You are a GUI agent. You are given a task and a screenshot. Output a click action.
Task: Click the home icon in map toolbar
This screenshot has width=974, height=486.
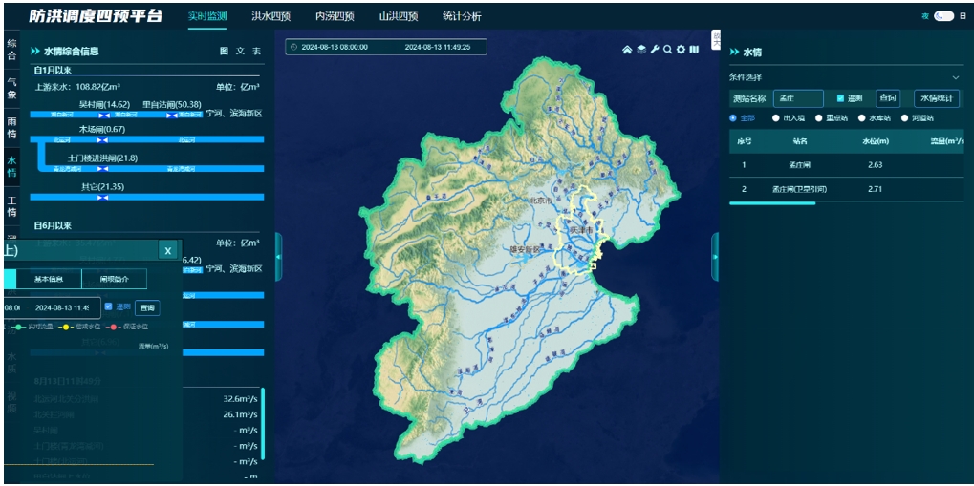tap(627, 50)
